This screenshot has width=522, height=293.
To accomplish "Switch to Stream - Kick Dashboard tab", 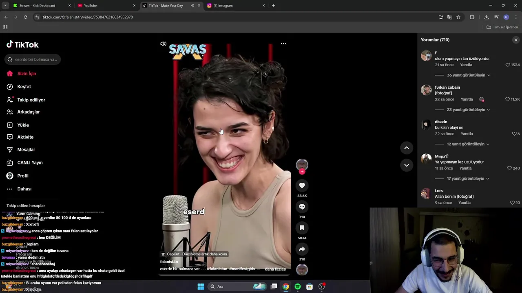I will click(x=41, y=6).
